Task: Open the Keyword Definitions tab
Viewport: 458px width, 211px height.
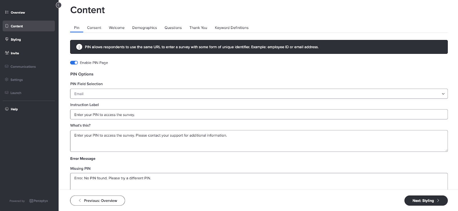Action: point(232,28)
